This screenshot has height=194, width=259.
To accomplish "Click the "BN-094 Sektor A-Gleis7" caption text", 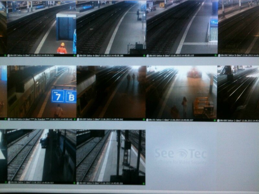I will (x=90, y=56).
